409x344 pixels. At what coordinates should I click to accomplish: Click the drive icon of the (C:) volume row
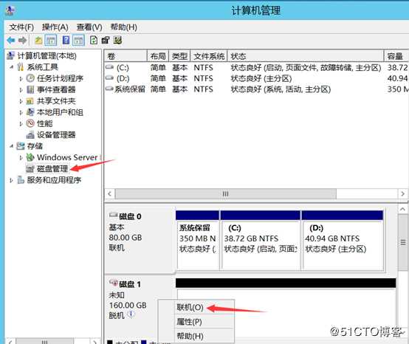pyautogui.click(x=109, y=67)
